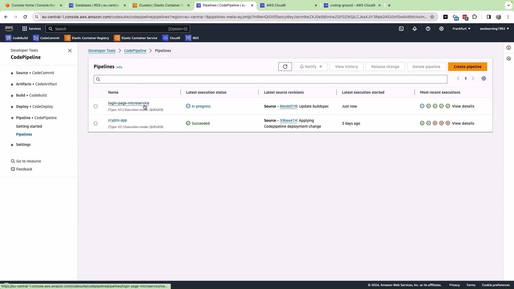Refresh the pipelines list

(x=285, y=67)
